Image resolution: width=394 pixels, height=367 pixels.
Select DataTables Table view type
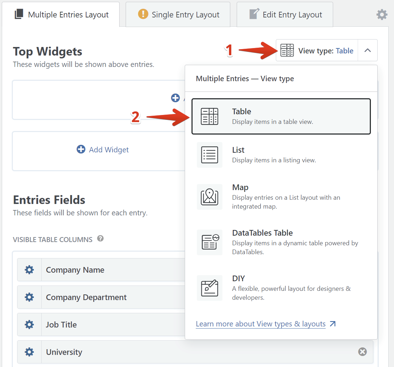pos(281,242)
